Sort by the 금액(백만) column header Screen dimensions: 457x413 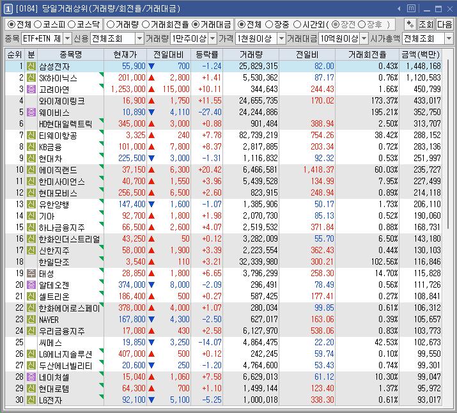pyautogui.click(x=421, y=54)
